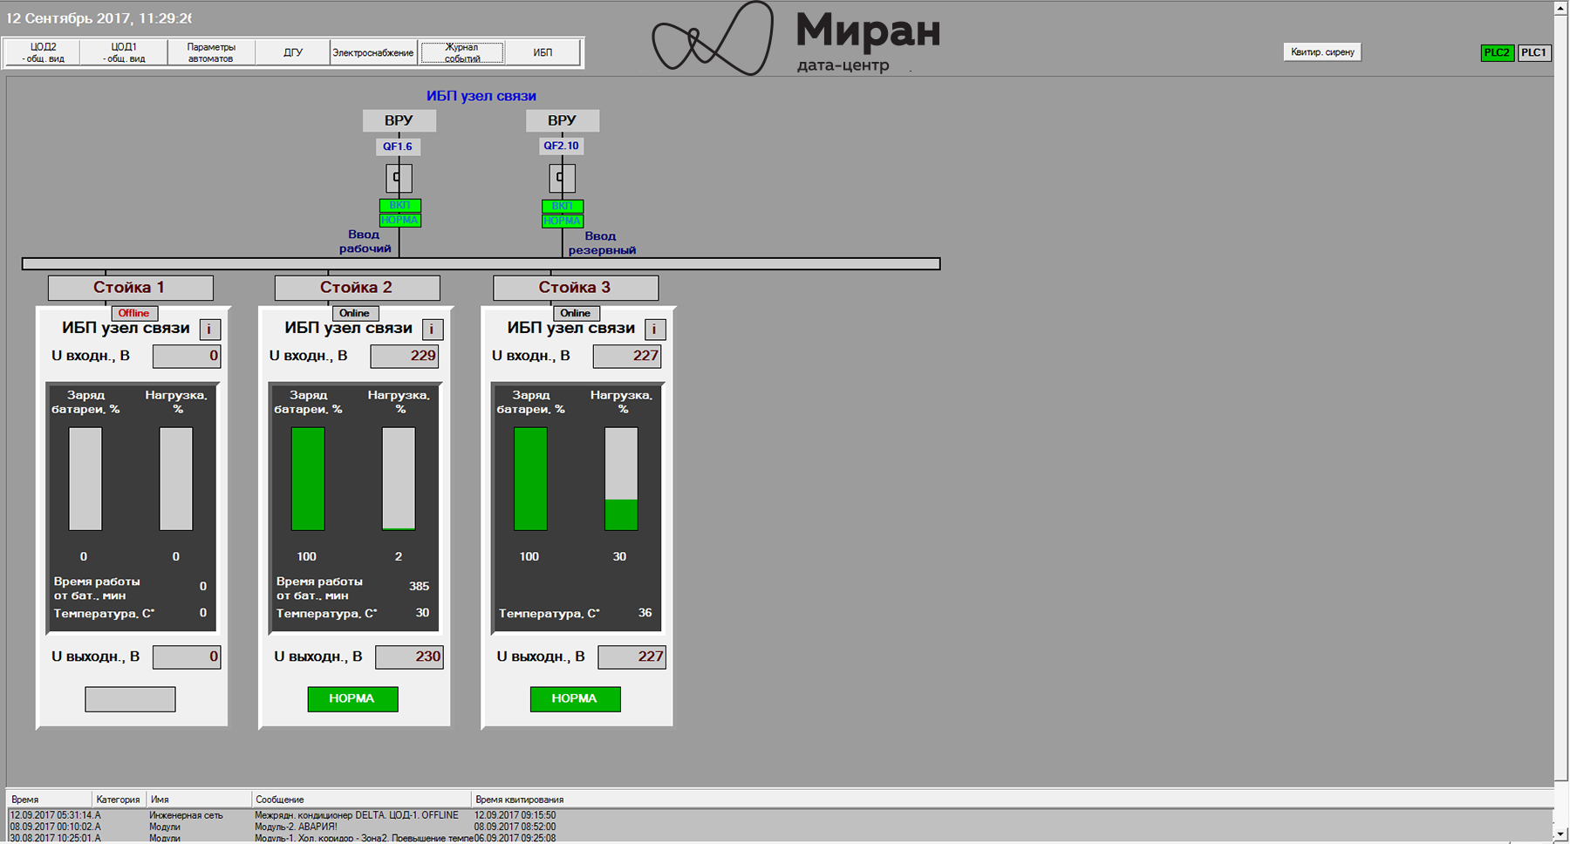Viewport: 1570px width, 844px height.
Task: Sort by Время column header
Action: 49,800
